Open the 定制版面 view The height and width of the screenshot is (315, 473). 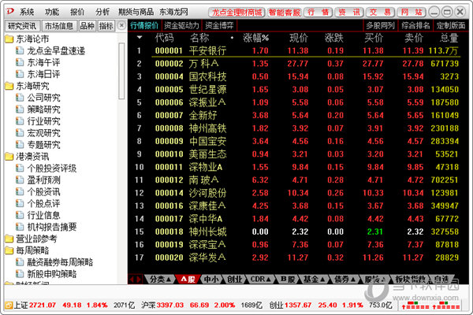click(x=451, y=26)
